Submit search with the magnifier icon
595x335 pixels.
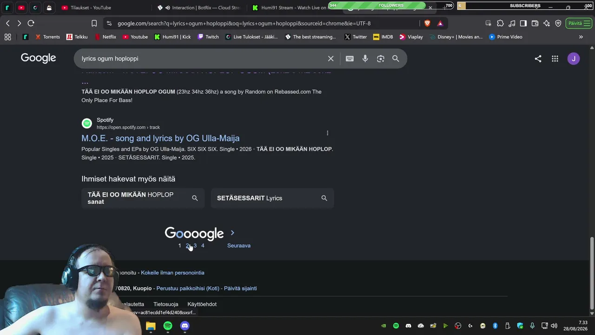[x=396, y=59]
